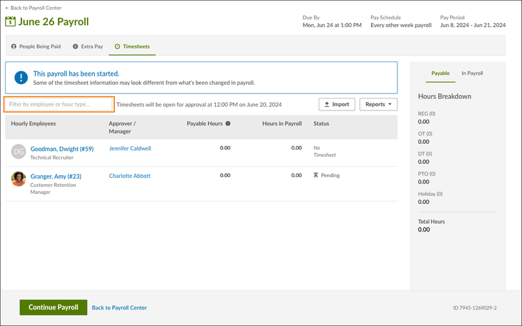522x326 pixels.
Task: Click the blue exclamation alert icon
Action: [21, 78]
